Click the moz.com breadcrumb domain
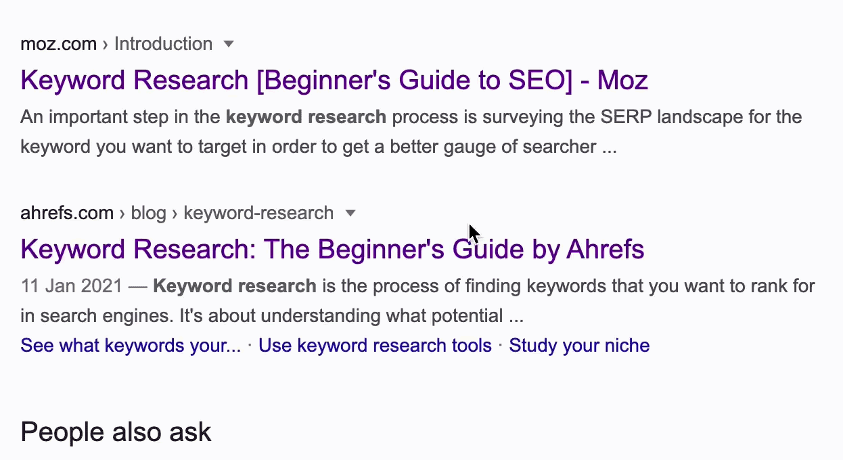 pos(58,43)
